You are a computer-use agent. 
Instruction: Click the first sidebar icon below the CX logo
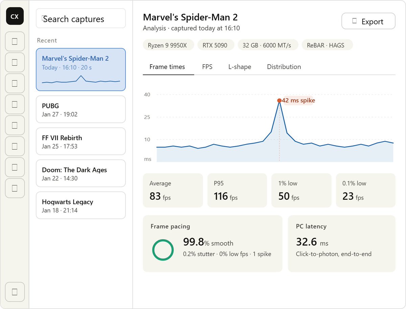coord(15,41)
